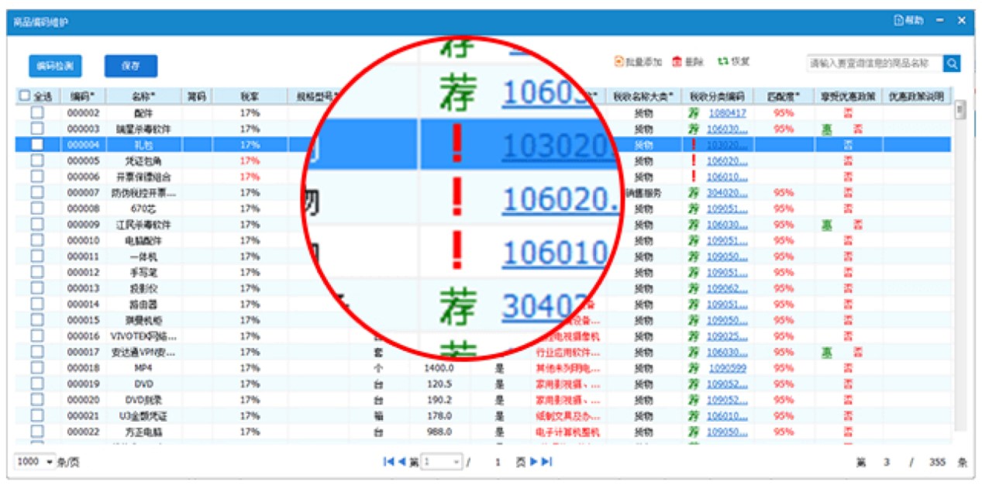This screenshot has height=489, width=982.
Task: Click red exclamation icon in row 000004
Action: (x=694, y=144)
